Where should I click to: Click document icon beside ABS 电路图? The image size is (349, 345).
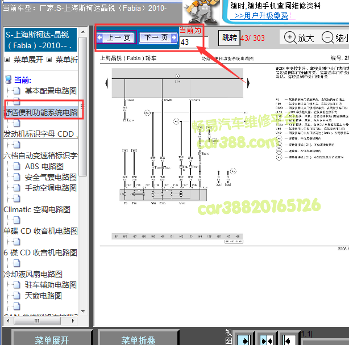(x=17, y=166)
